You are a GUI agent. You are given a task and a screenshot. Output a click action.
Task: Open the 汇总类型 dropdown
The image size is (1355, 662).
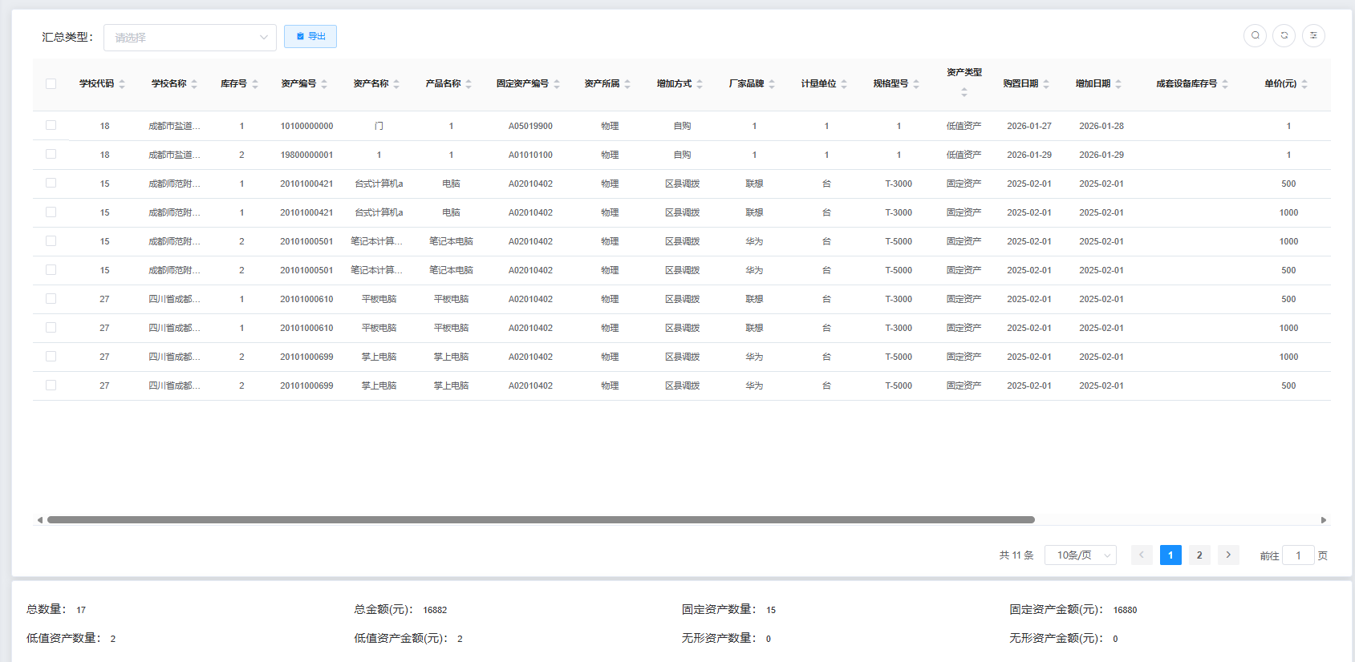point(190,38)
